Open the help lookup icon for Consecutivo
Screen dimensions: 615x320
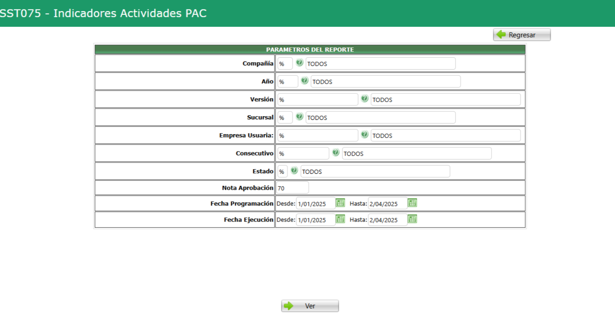(x=336, y=153)
